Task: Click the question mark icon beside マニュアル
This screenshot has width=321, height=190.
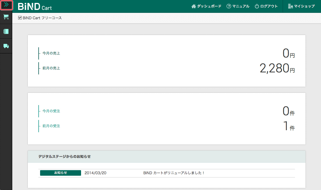Action: pyautogui.click(x=229, y=6)
